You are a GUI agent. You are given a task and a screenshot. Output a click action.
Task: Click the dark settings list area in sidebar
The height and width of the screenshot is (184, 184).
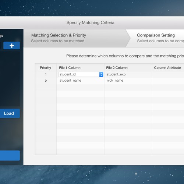coord(10,79)
